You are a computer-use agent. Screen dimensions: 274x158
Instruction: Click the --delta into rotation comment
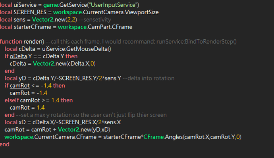pos(149,78)
